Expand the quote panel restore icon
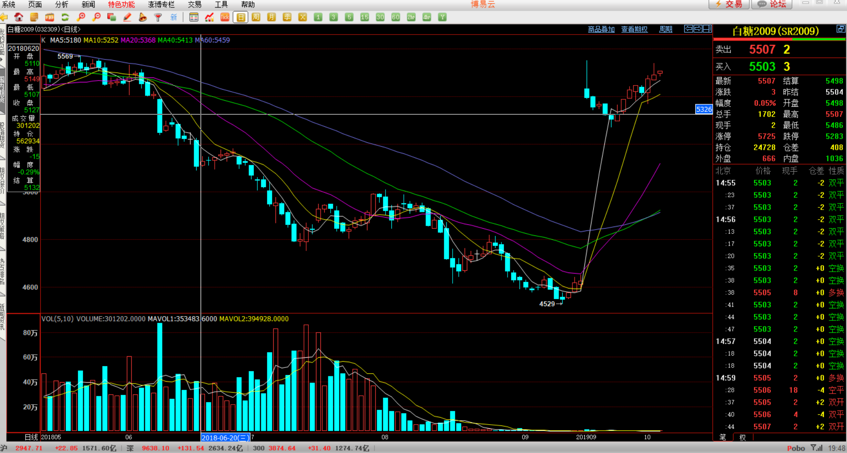 840,29
